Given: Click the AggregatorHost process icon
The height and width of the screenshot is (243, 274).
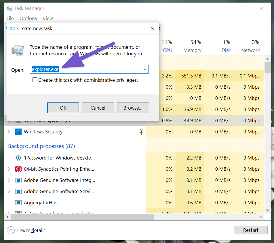Looking at the screenshot, I should 18,203.
